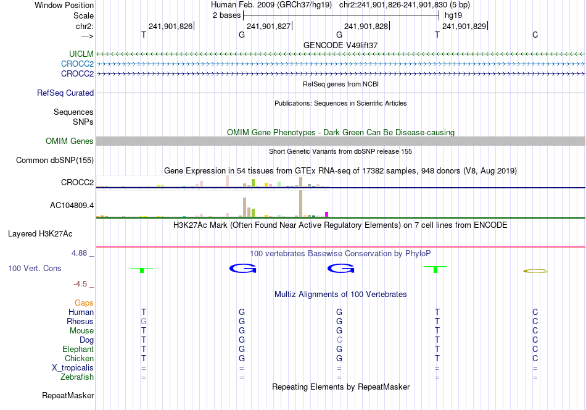Image resolution: width=586 pixels, height=410 pixels.
Task: Click the Window Position label
Action: pyautogui.click(x=64, y=5)
